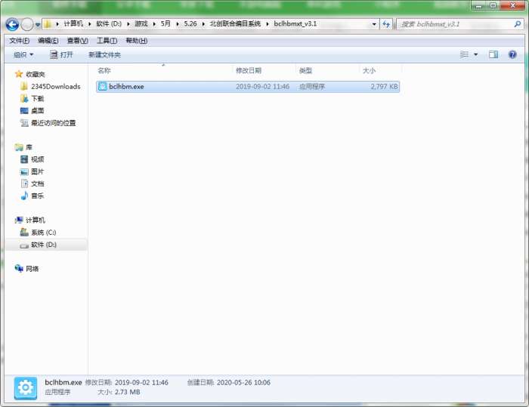Click the 音乐 note icon
The width and height of the screenshot is (529, 407).
click(x=24, y=196)
